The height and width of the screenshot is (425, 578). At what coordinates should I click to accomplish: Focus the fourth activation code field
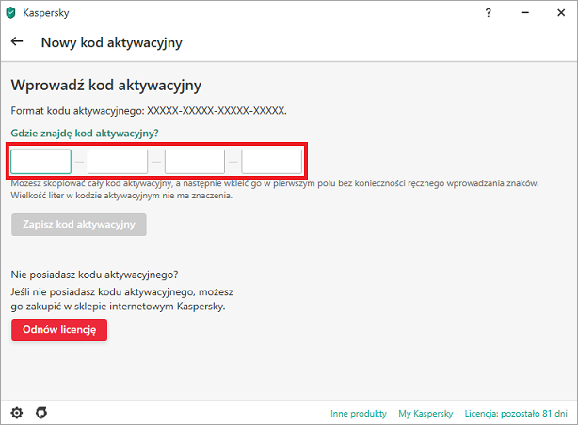pos(272,162)
